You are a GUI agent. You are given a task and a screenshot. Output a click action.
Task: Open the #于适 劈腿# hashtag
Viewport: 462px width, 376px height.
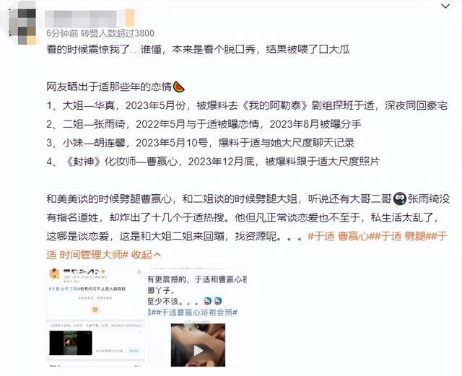tap(399, 236)
